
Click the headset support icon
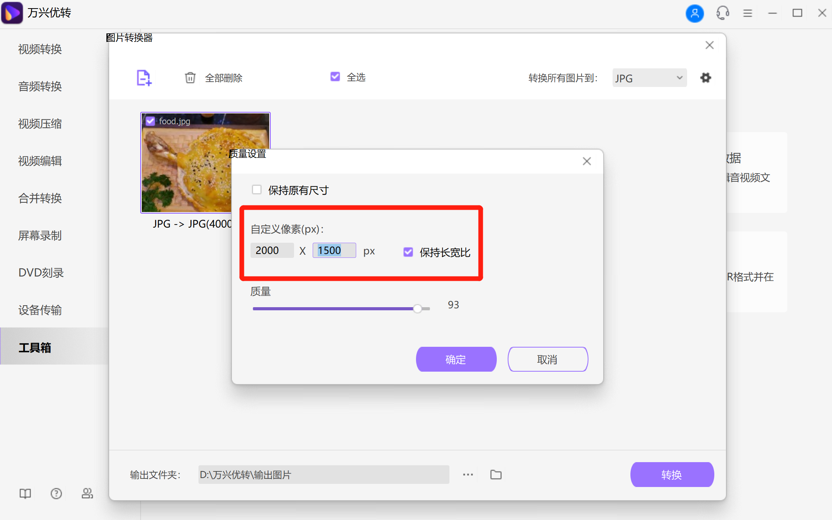[x=722, y=13]
